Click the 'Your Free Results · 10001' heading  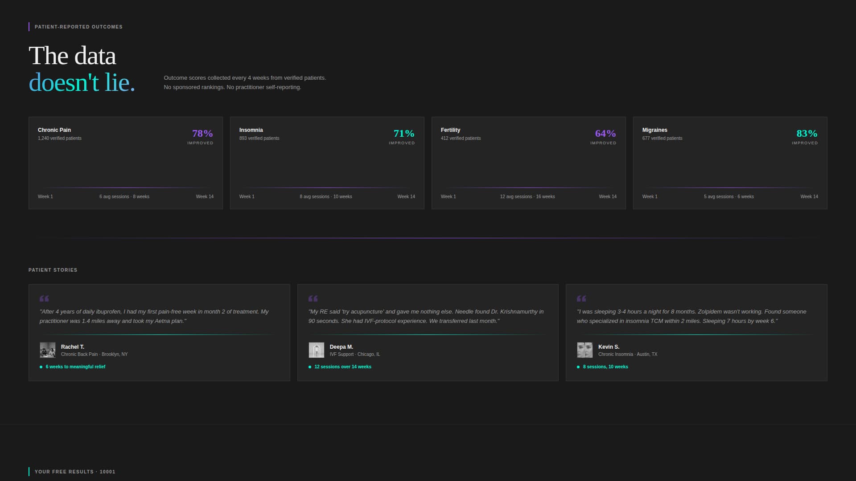(75, 472)
